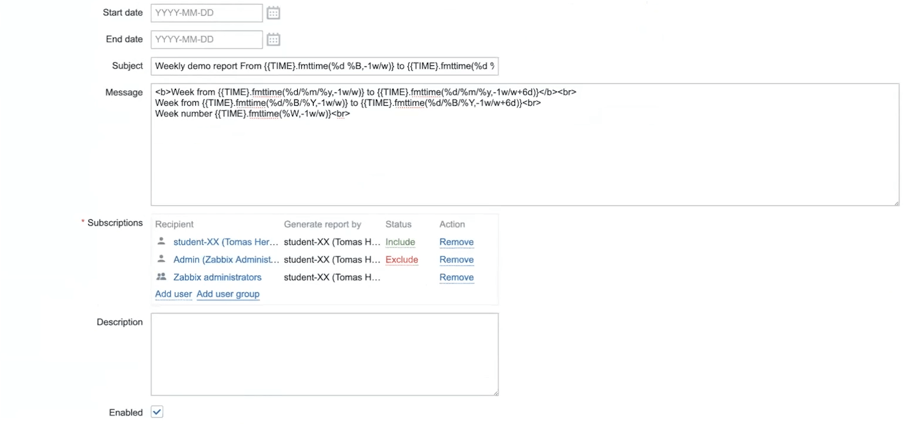Click the group icon beside Zabbix administrators
Screen dimensions: 921x424
[160, 277]
